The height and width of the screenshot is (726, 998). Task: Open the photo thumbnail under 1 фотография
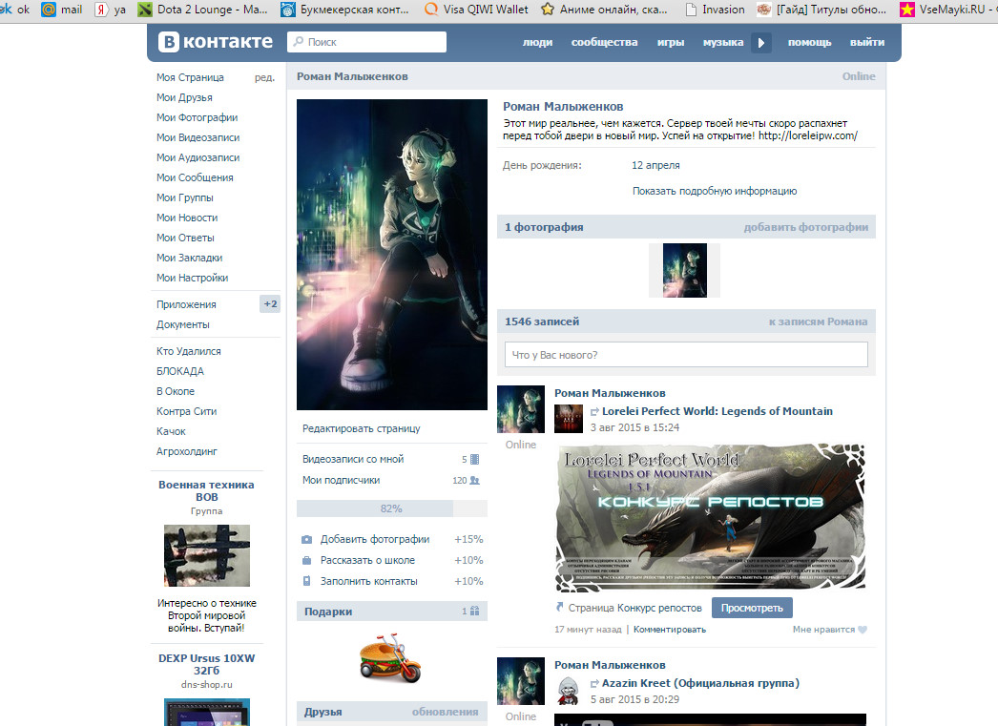tap(685, 270)
